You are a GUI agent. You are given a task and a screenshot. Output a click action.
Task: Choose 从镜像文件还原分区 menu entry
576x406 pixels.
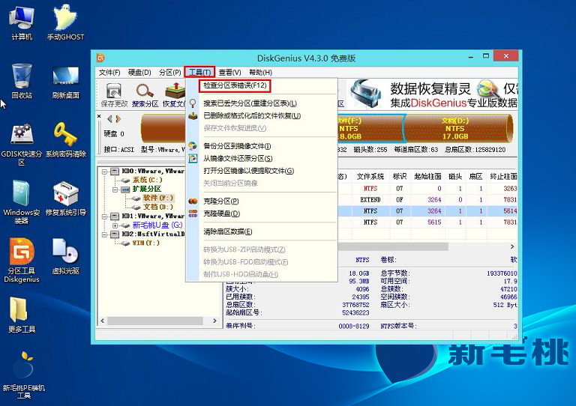tap(238, 159)
